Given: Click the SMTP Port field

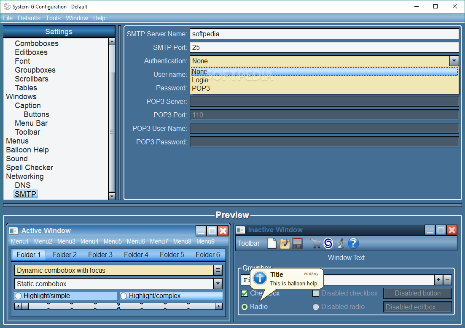Looking at the screenshot, I should point(324,47).
